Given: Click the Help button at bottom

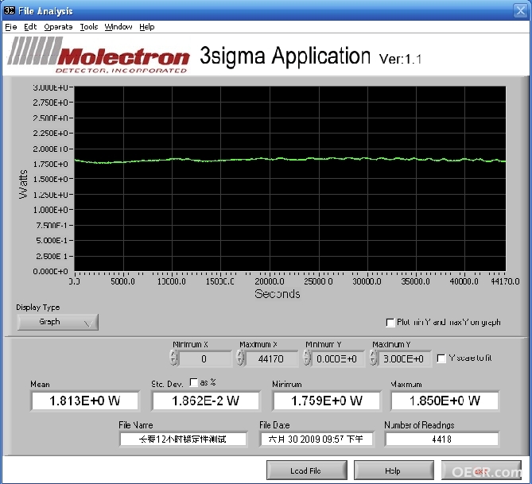Looking at the screenshot, I should [394, 470].
